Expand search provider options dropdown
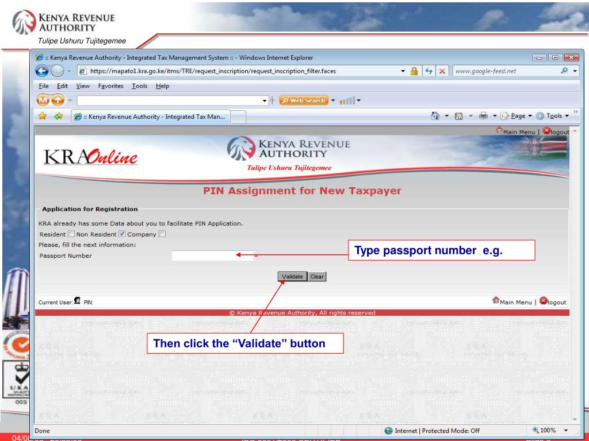This screenshot has height=441, width=589. tap(575, 71)
